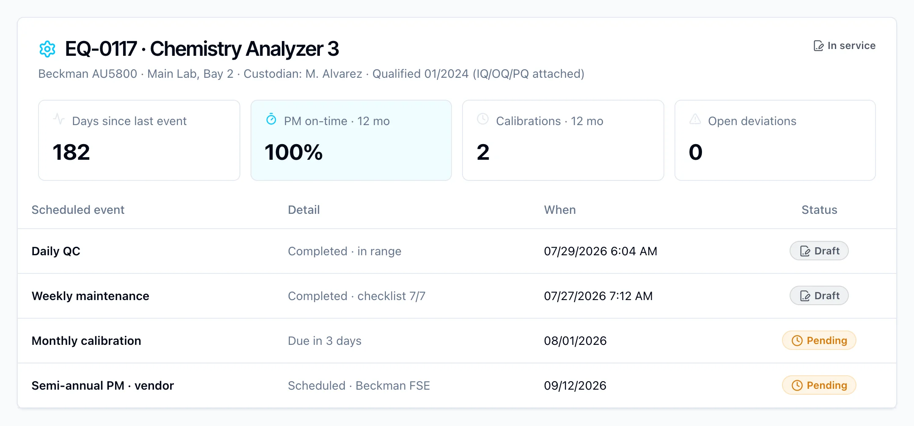Click 'Due in 3 days' detail text

point(325,341)
